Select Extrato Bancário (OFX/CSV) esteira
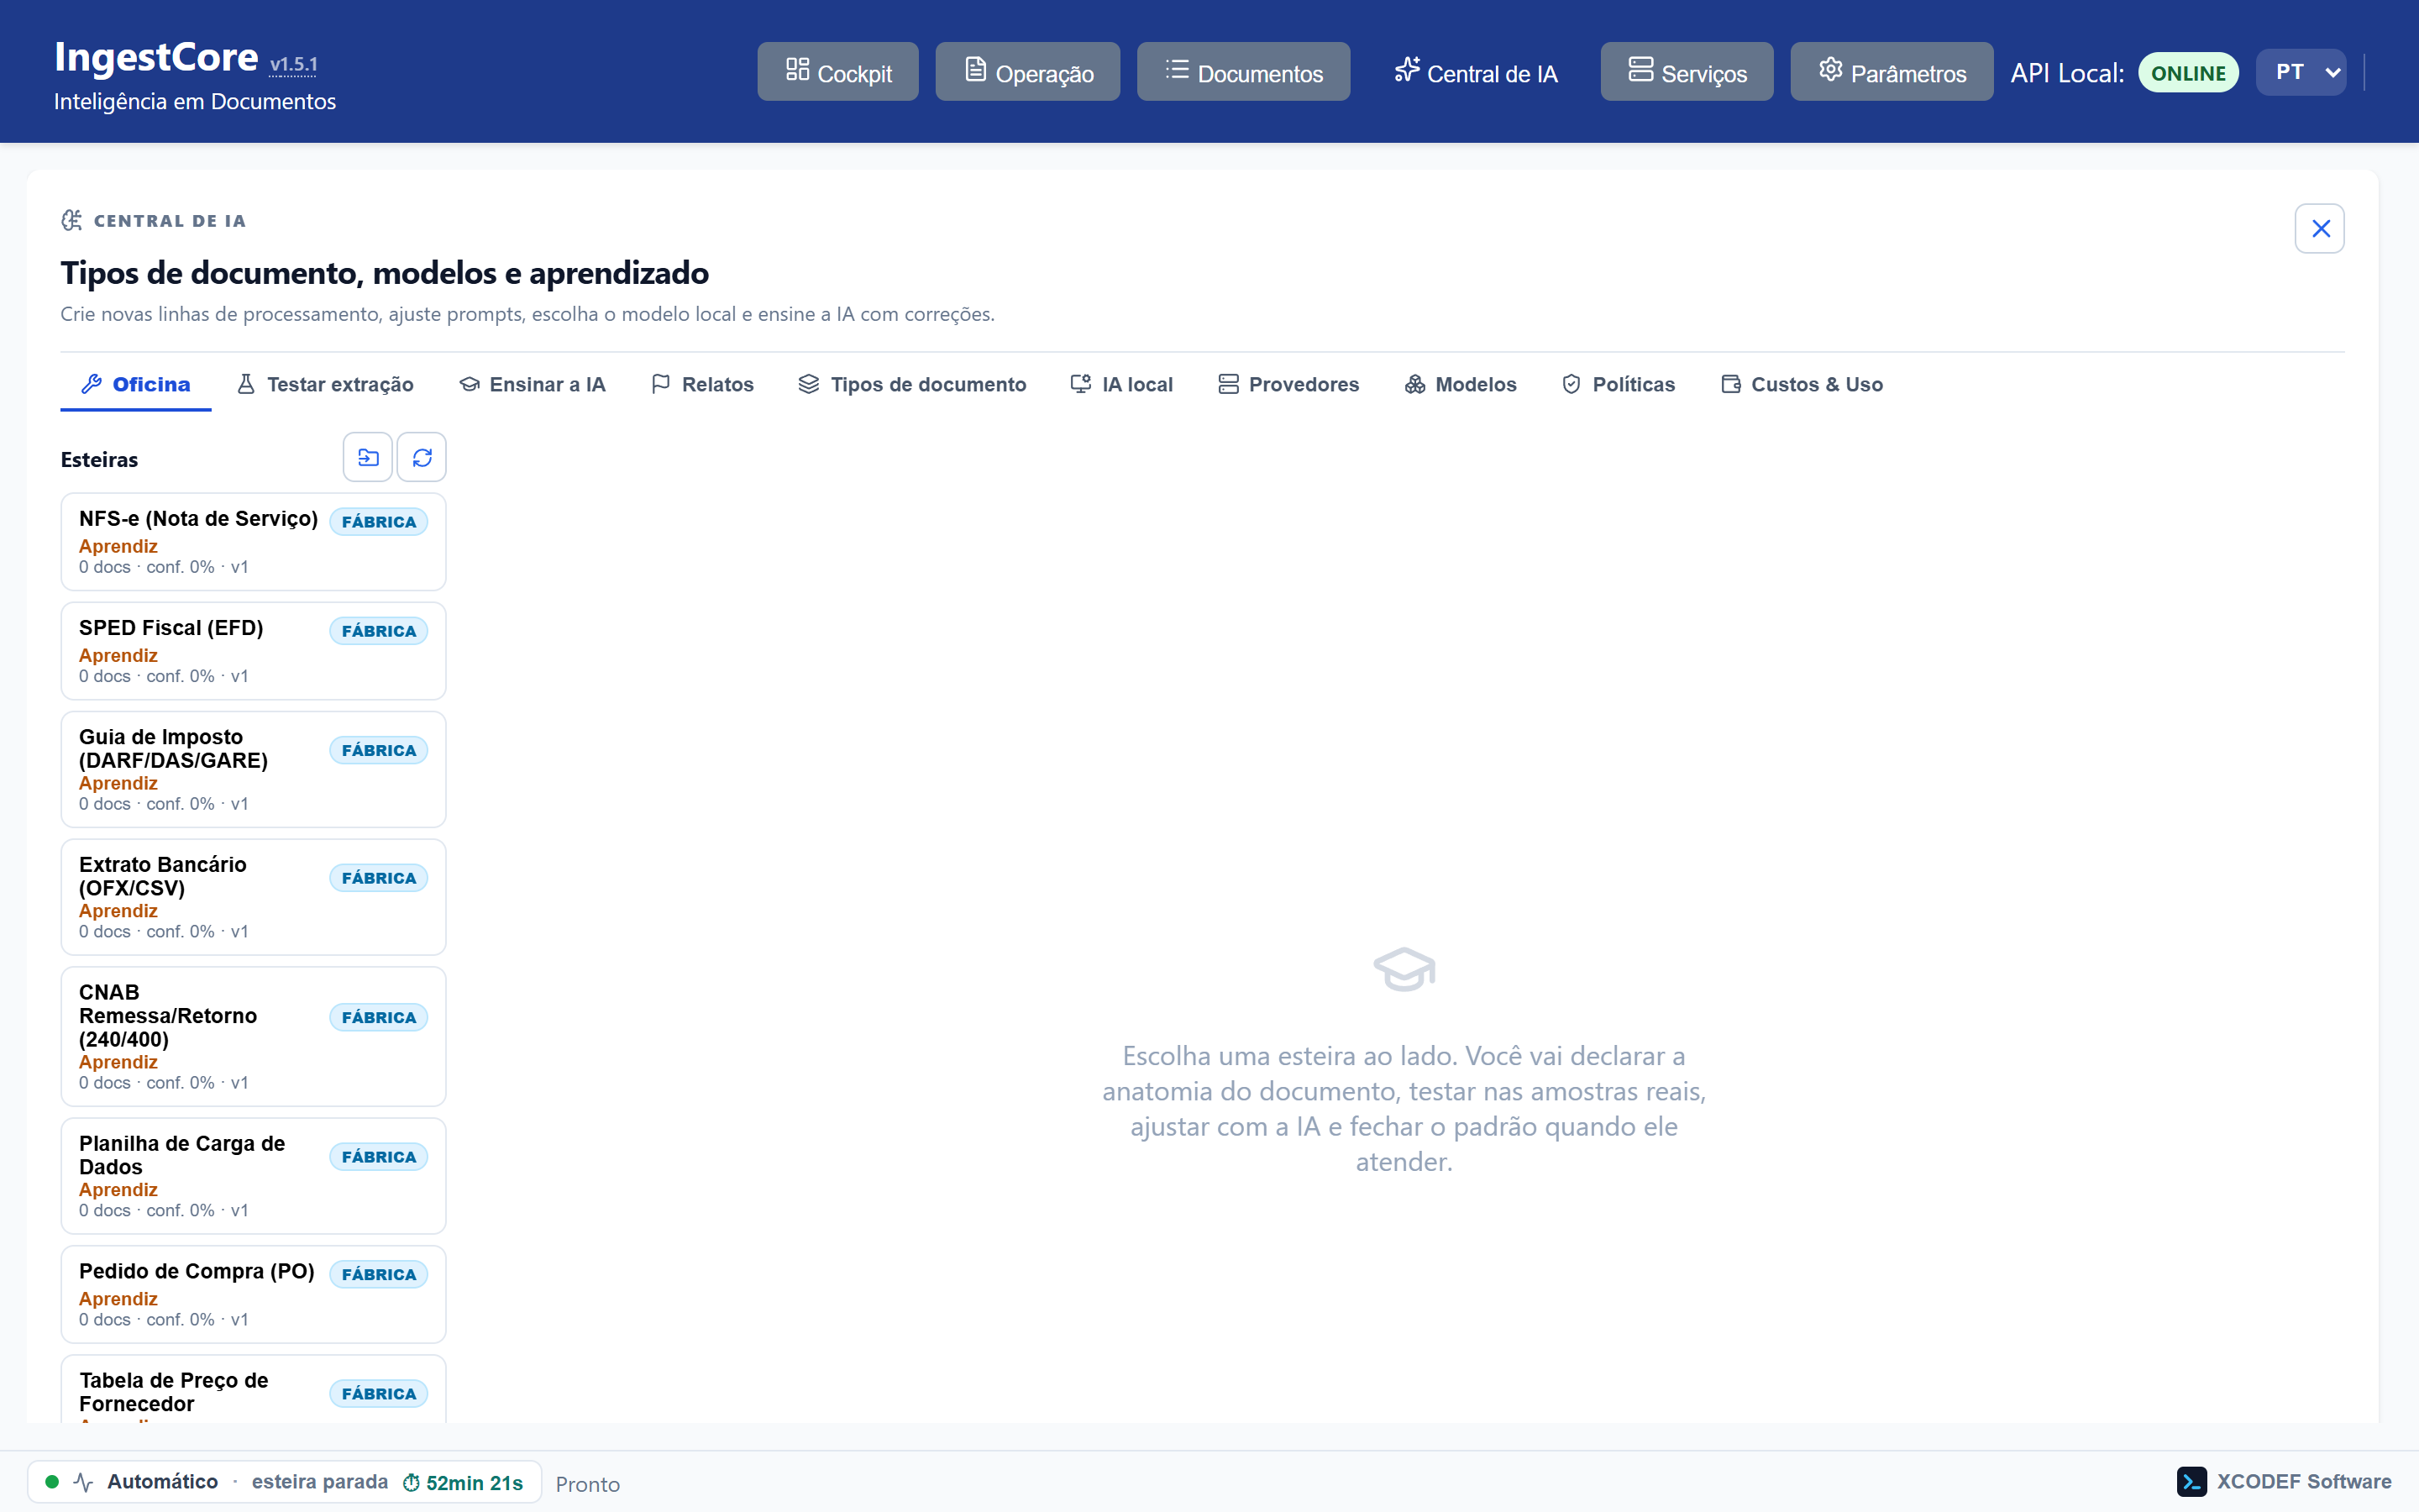Viewport: 2419px width, 1512px height. pyautogui.click(x=254, y=897)
